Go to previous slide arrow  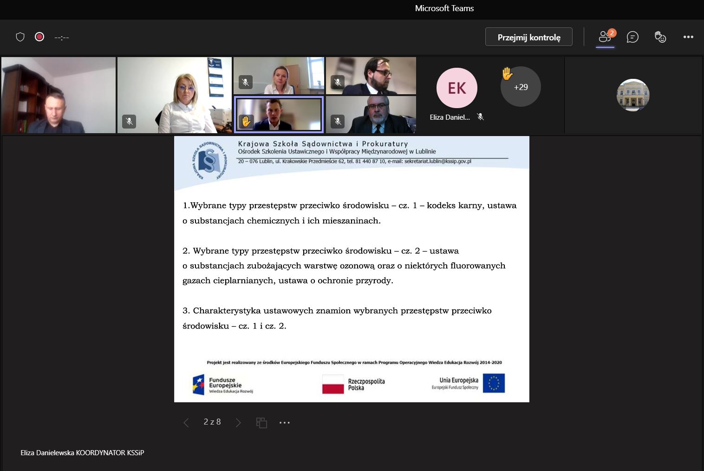coord(186,422)
